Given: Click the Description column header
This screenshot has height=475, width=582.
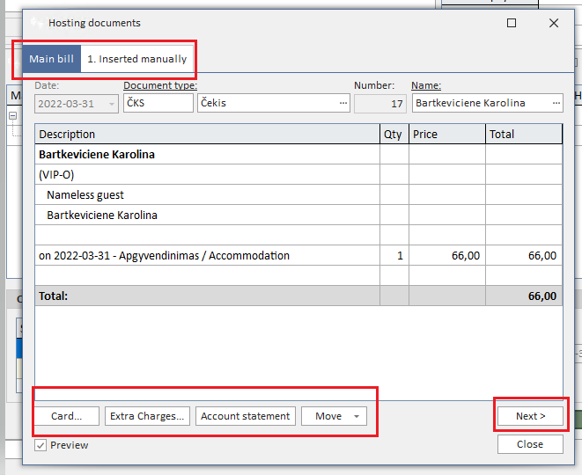Looking at the screenshot, I should (207, 134).
